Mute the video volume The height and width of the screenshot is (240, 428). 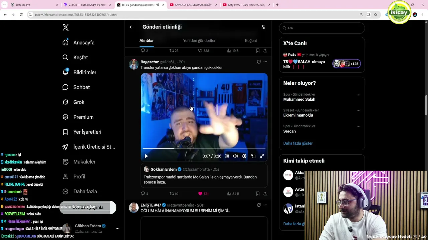(235, 156)
